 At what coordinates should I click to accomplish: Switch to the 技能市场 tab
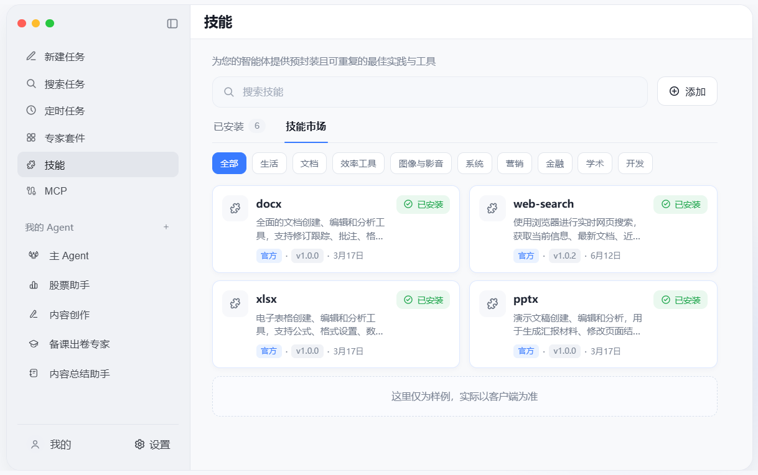(x=306, y=126)
